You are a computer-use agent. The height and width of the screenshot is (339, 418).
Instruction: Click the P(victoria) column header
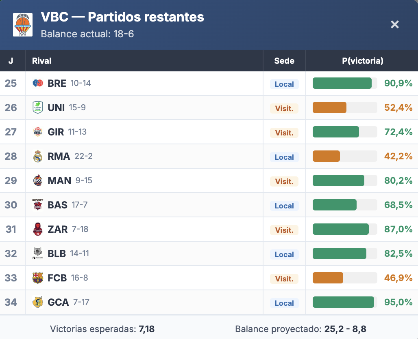362,61
